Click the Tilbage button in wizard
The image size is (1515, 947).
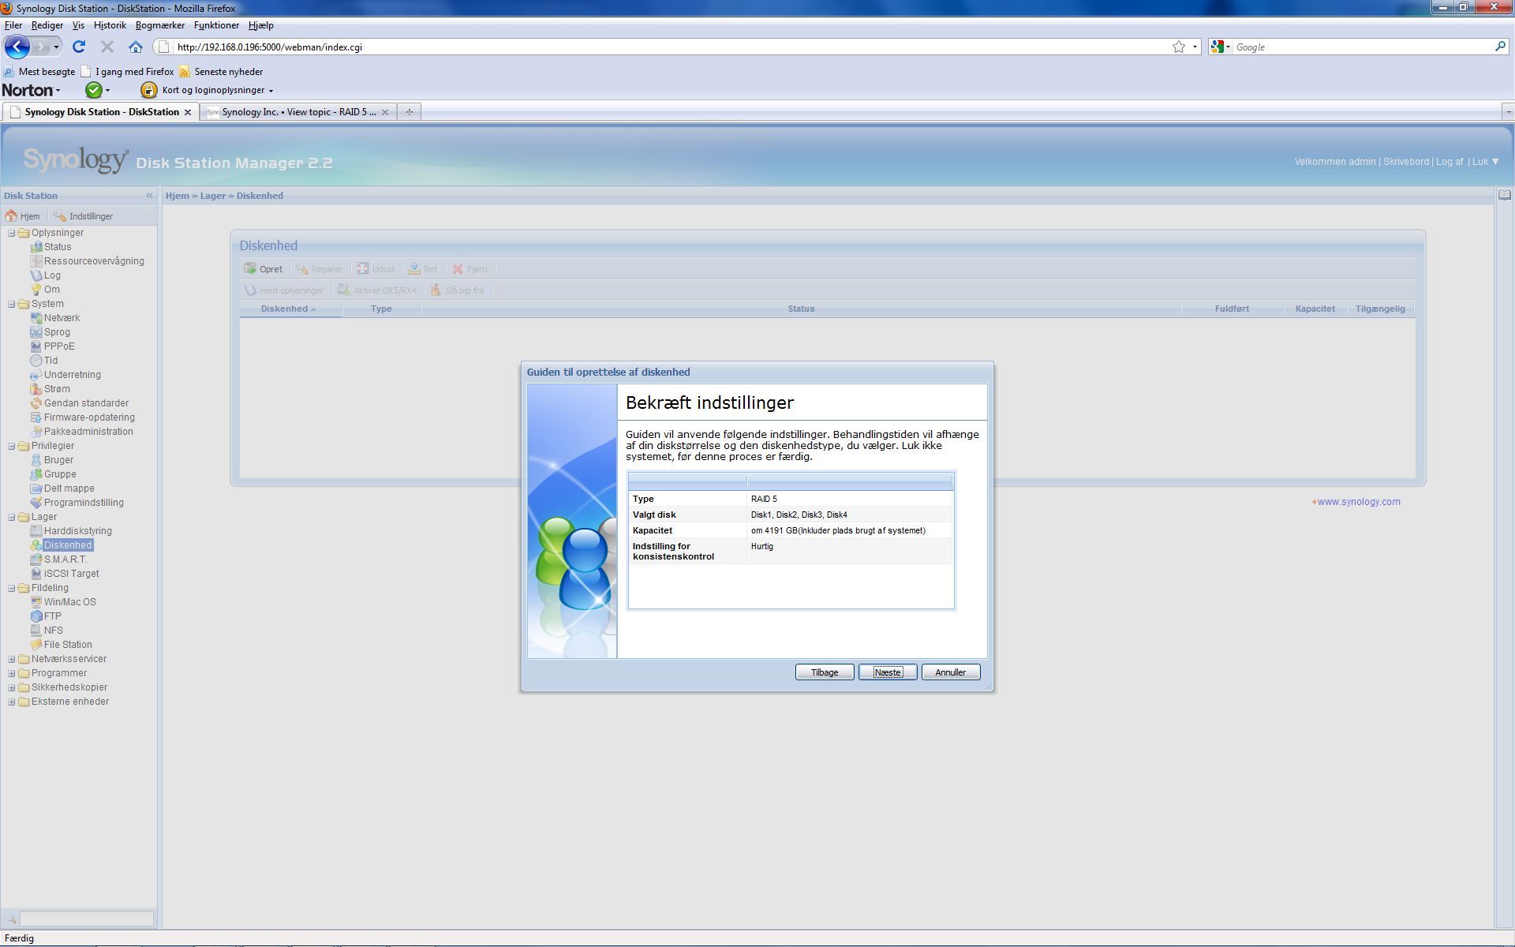(824, 672)
